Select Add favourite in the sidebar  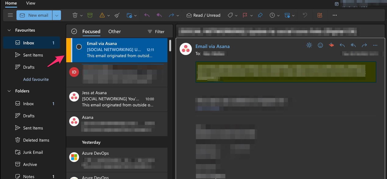pyautogui.click(x=36, y=79)
